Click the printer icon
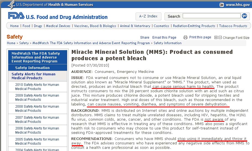252x151 pixels. [185, 38]
